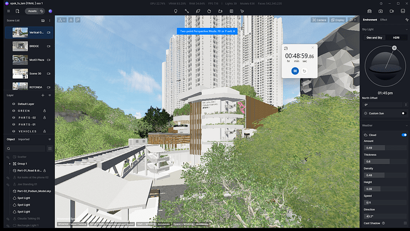Select the ModO Plaza scene
Viewport: 410px width, 231px height.
point(29,60)
